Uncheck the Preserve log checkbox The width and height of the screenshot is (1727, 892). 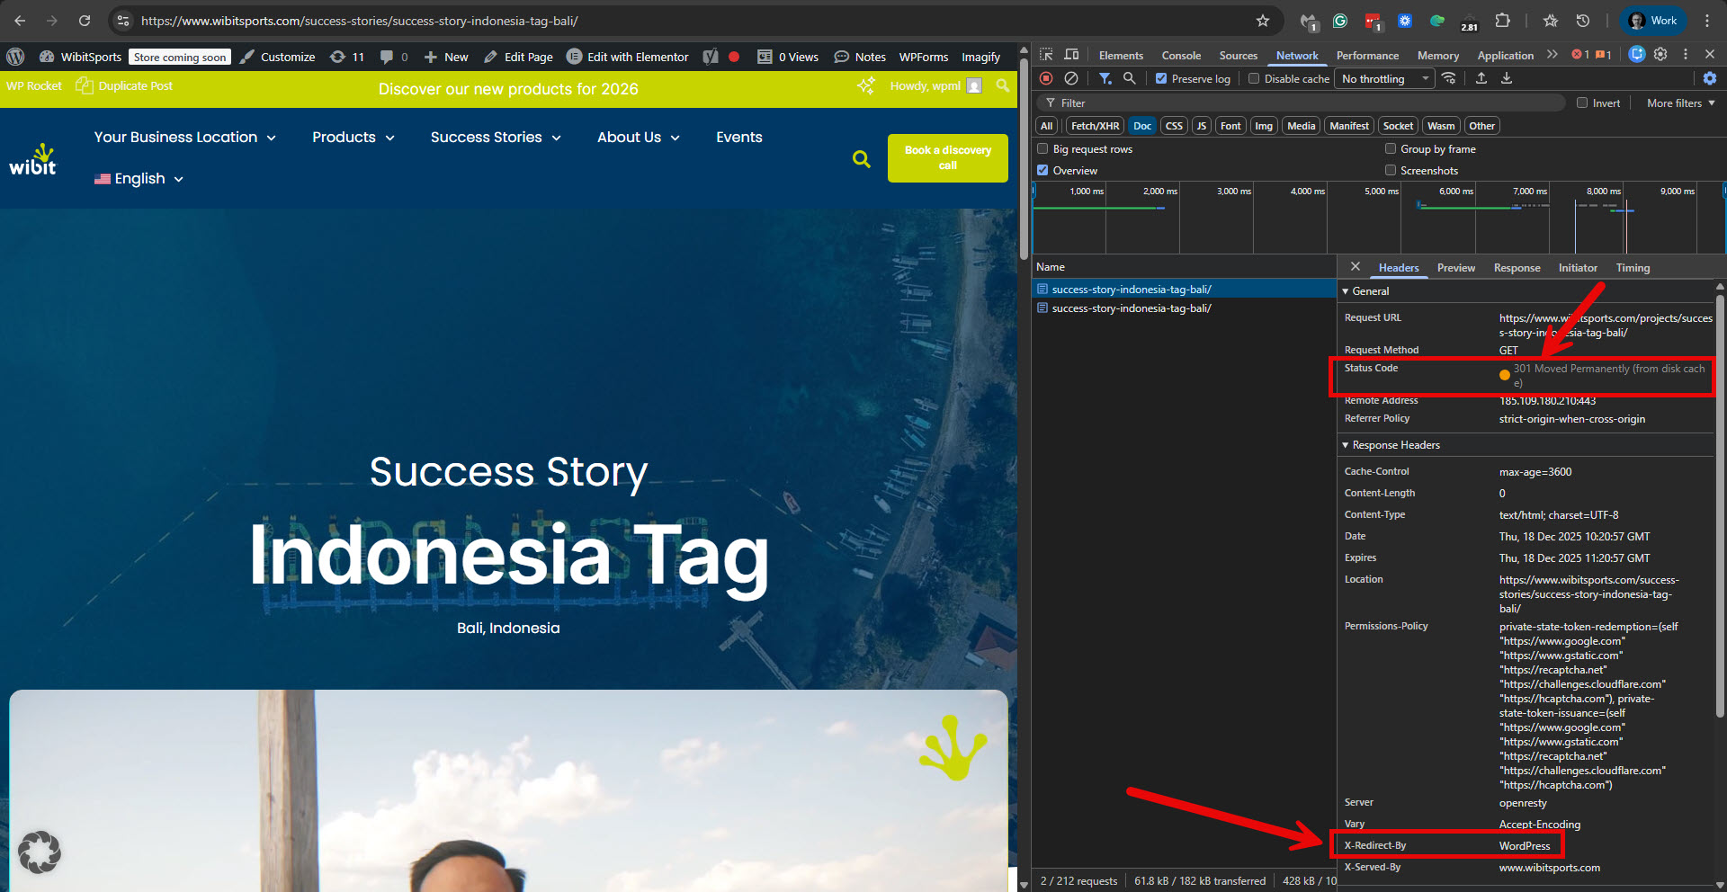1161,79
